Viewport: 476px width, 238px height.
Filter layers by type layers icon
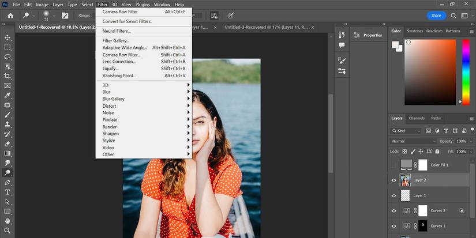pyautogui.click(x=446, y=131)
